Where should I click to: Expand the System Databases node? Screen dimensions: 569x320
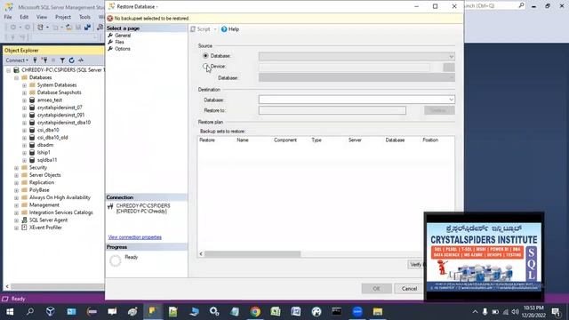(x=24, y=85)
